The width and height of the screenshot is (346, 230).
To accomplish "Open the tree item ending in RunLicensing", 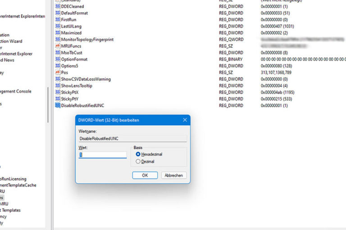I will [13, 179].
